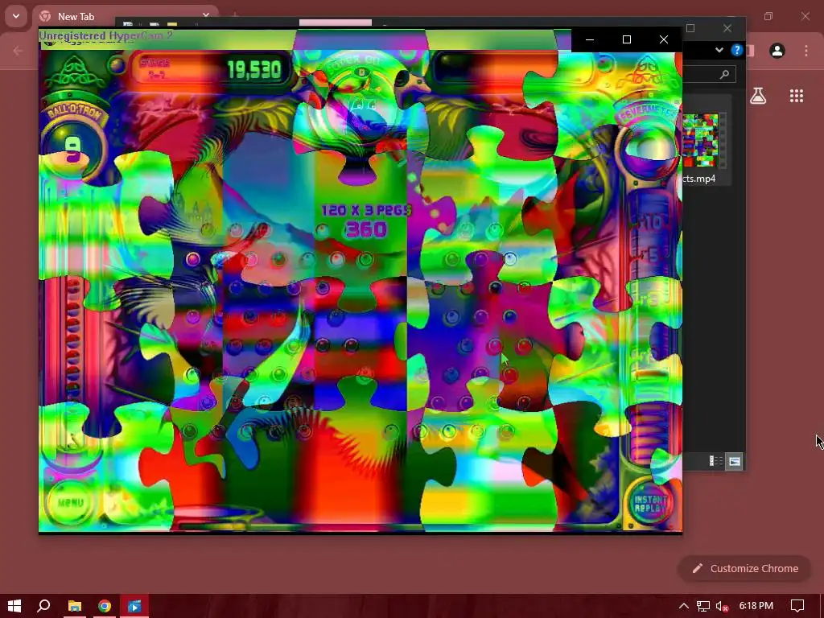Maximize the File Explorer window

(690, 28)
